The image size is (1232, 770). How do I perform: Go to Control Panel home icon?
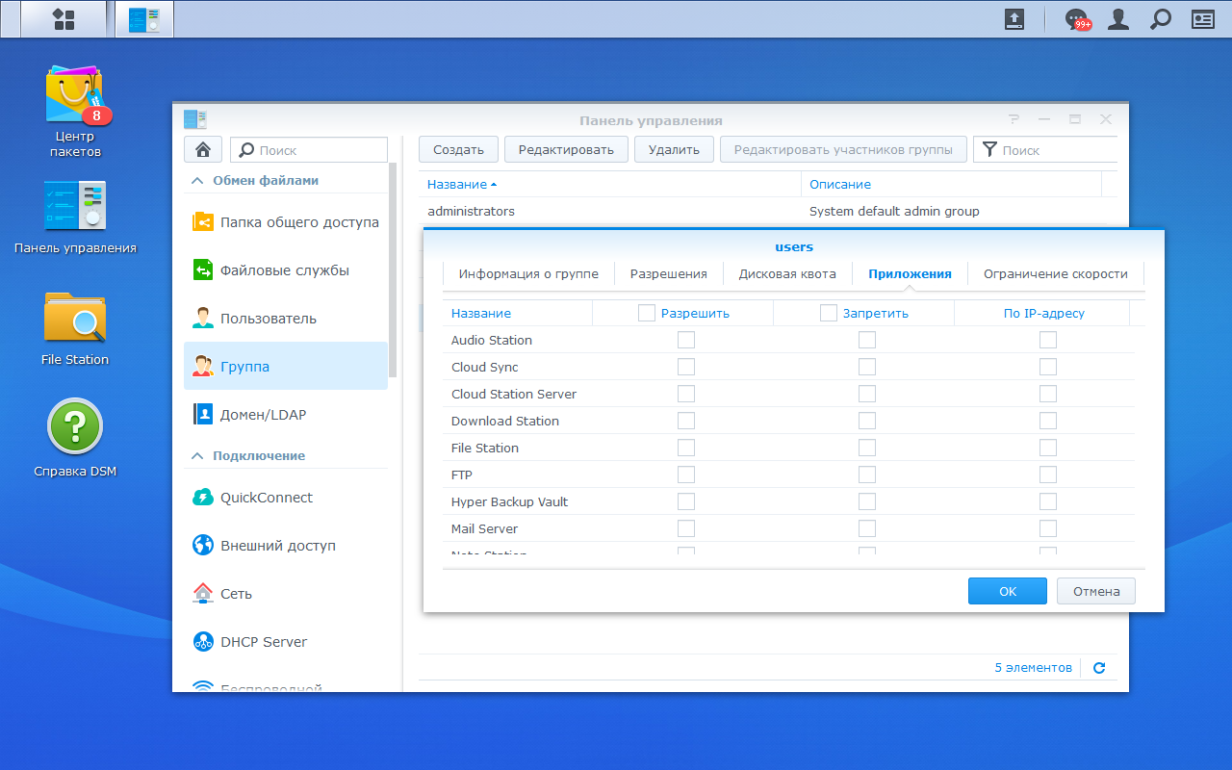click(203, 149)
